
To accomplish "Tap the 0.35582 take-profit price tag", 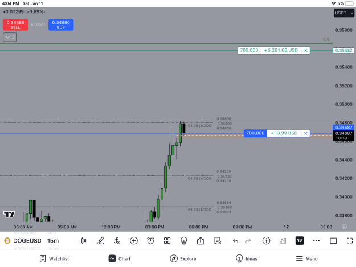I will click(x=343, y=50).
